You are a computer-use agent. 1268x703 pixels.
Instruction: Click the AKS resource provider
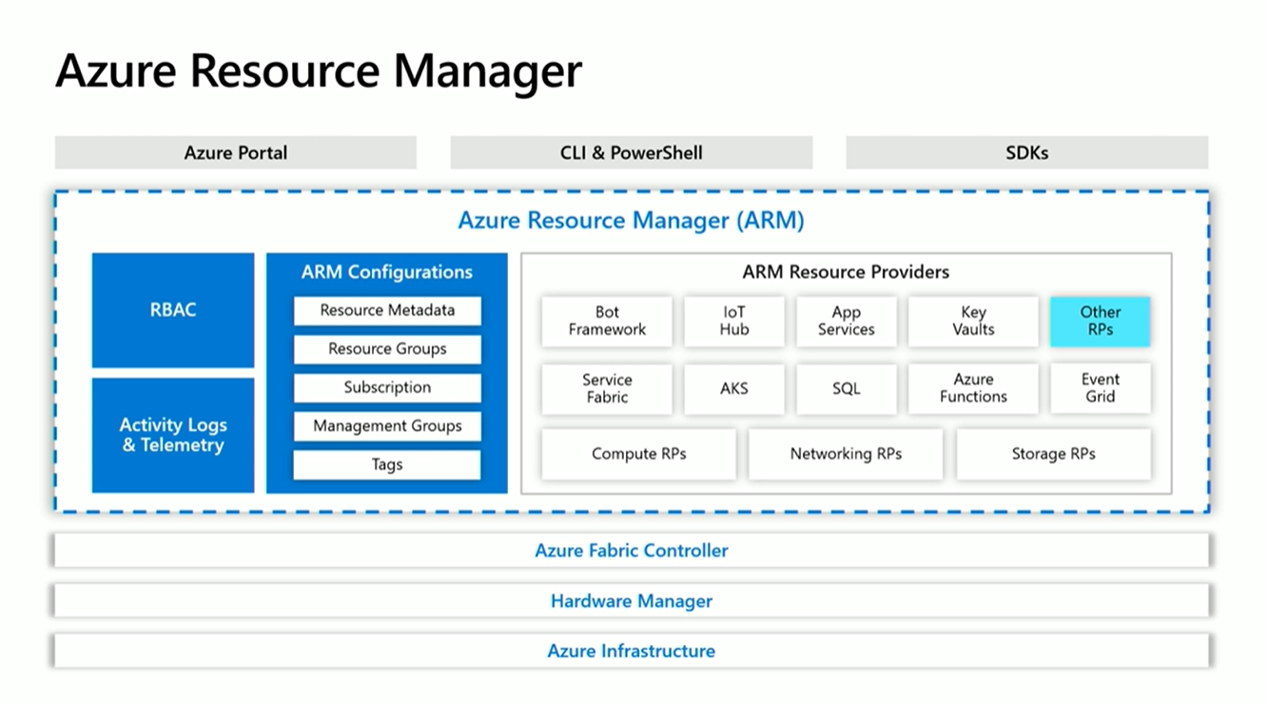(733, 389)
